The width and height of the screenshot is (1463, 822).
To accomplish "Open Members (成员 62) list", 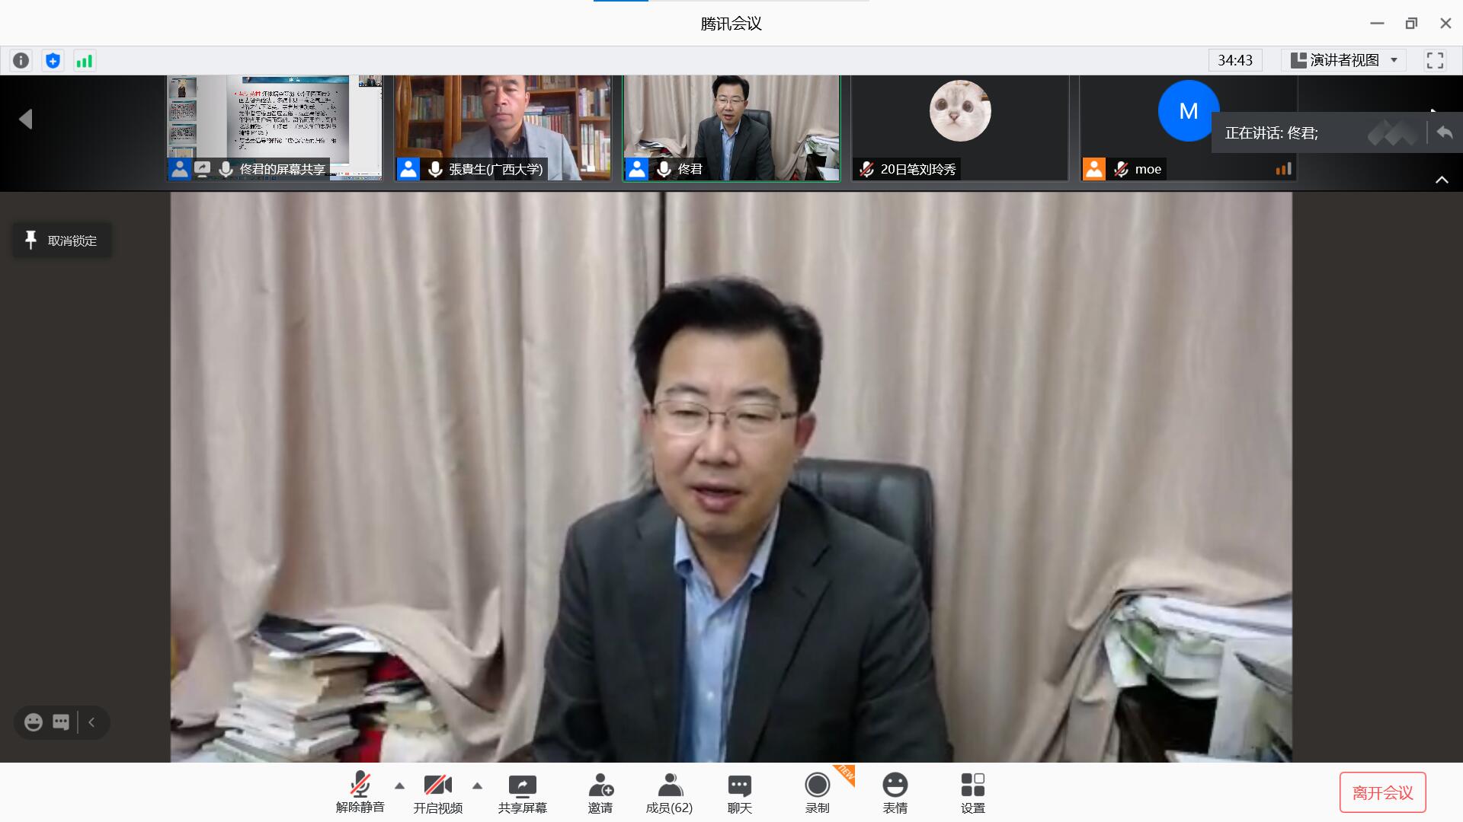I will (669, 793).
